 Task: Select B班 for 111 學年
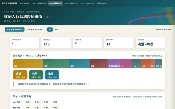click(x=37, y=102)
